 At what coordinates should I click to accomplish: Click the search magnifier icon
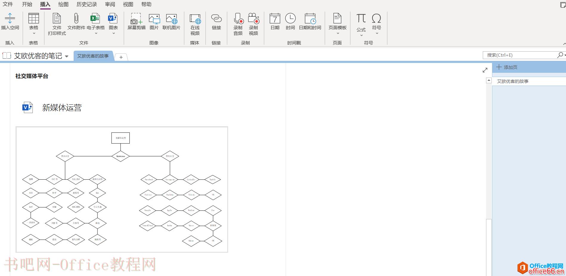pyautogui.click(x=560, y=55)
